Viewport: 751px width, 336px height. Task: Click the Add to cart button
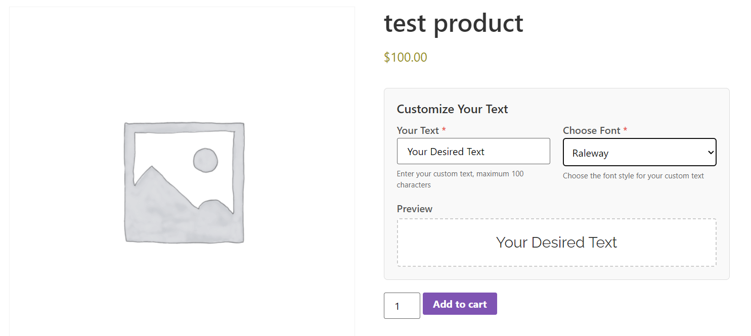point(459,304)
